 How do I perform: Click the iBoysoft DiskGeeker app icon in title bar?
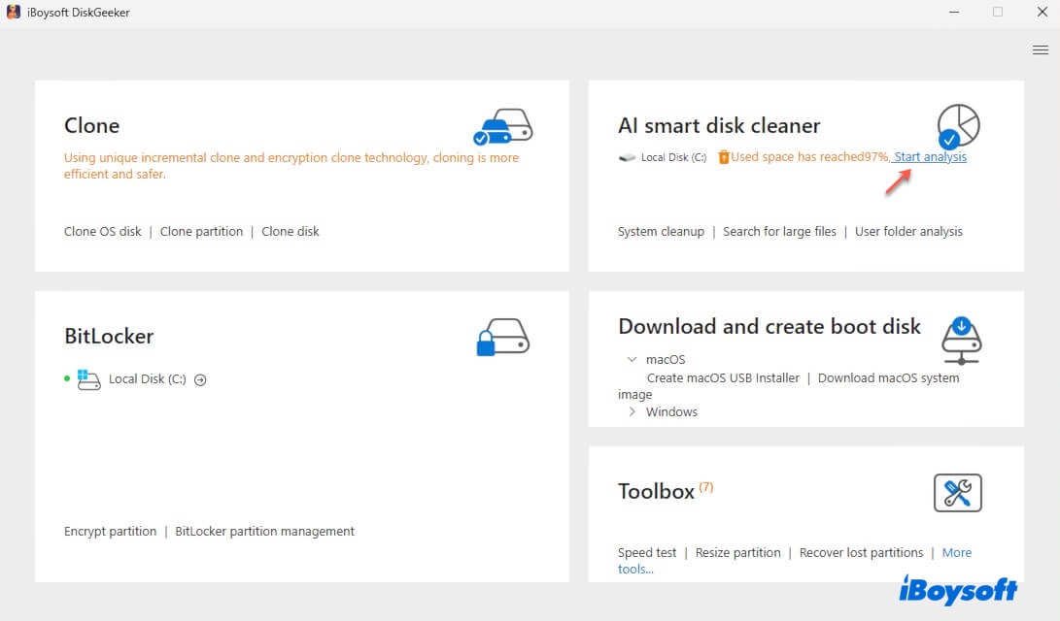pyautogui.click(x=14, y=12)
